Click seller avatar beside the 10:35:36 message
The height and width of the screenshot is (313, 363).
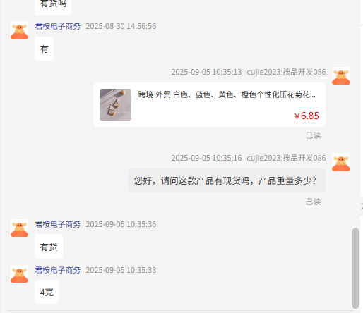coord(19,228)
